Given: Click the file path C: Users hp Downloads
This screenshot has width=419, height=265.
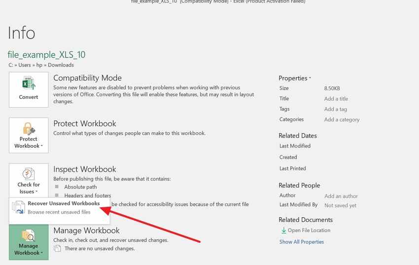Looking at the screenshot, I should tap(41, 65).
